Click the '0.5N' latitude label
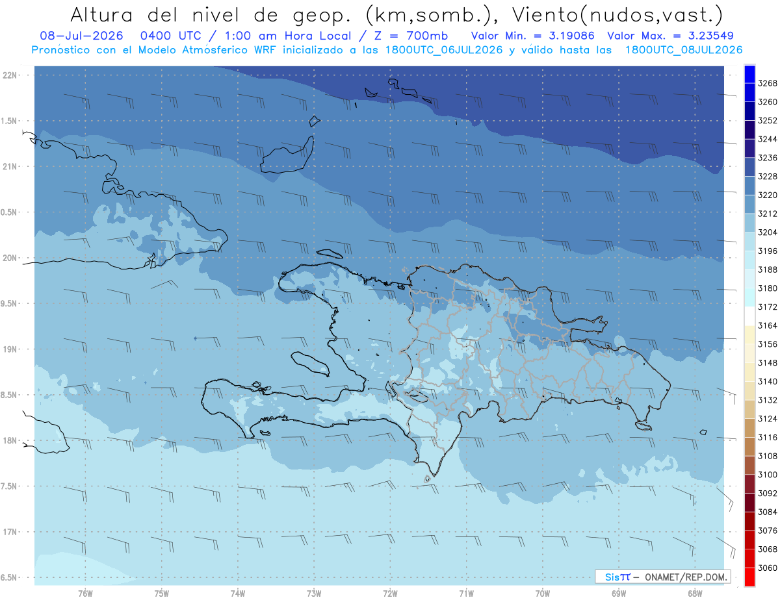Screen dimensions: 780x602 pos(9,212)
